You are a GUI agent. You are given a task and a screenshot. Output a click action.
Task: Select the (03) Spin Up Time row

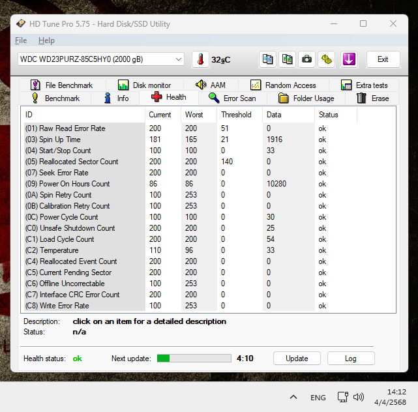(x=190, y=140)
